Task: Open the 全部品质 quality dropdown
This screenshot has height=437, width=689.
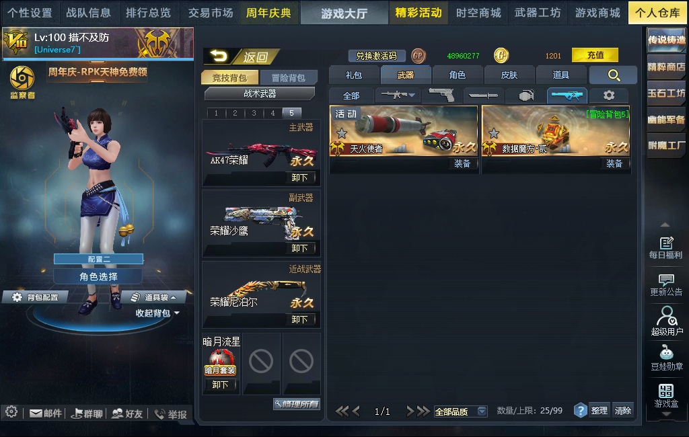Action: [460, 411]
